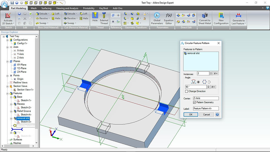Open Angle equation f(x) button
The height and width of the screenshot is (152, 270).
coord(213,87)
